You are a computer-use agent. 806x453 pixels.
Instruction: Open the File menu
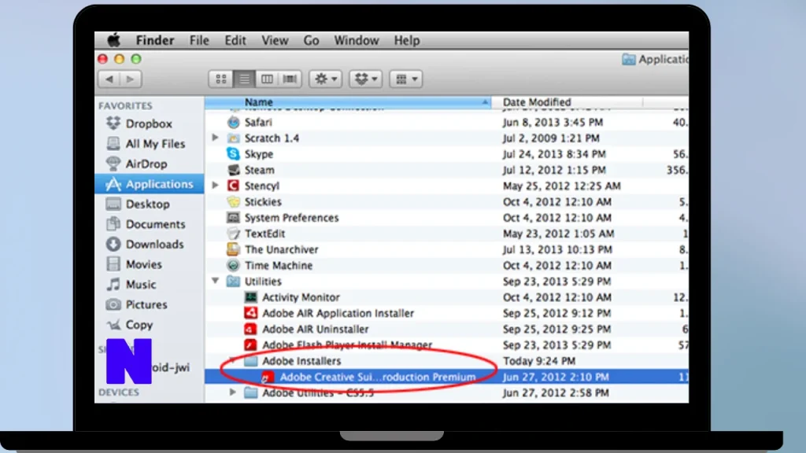pyautogui.click(x=199, y=40)
